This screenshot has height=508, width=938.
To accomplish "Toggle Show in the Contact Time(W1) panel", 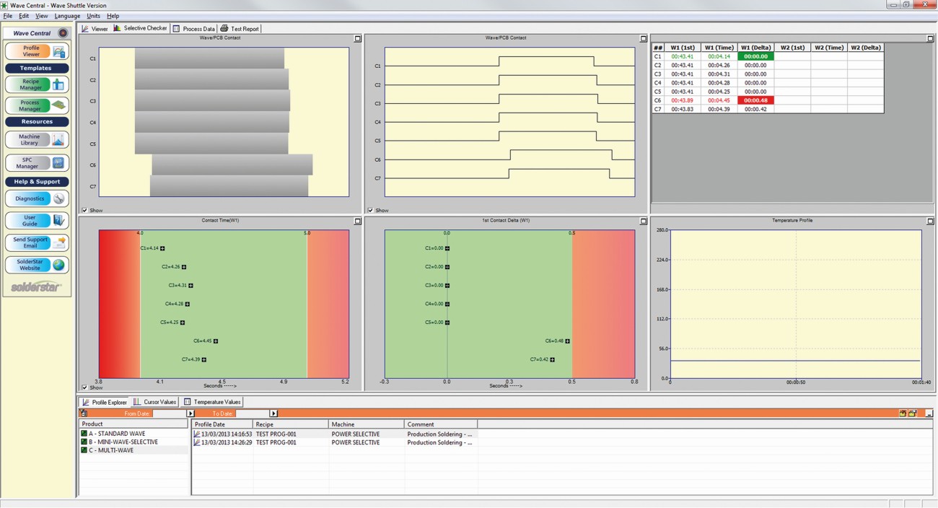I will coord(84,387).
